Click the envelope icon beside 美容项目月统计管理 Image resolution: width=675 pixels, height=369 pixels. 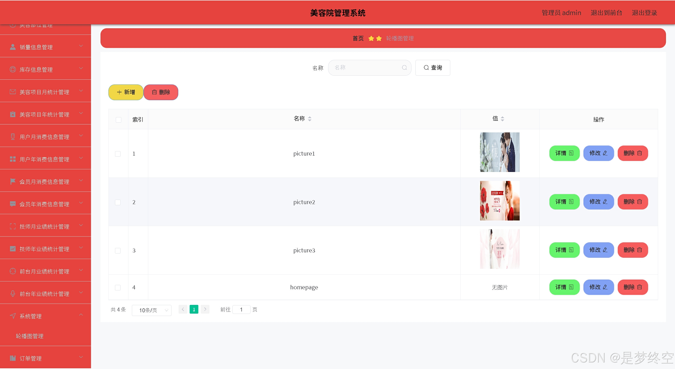click(13, 92)
